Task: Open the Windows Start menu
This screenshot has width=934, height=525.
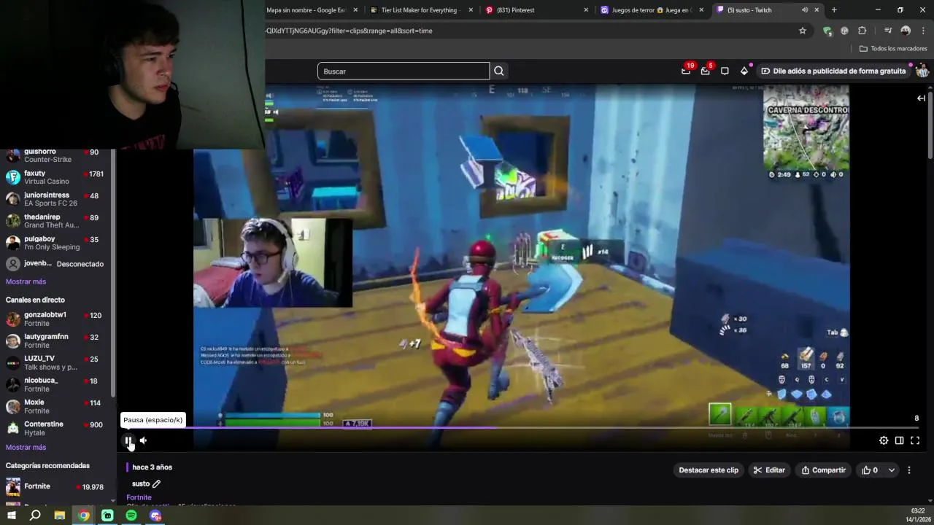Action: click(x=11, y=516)
